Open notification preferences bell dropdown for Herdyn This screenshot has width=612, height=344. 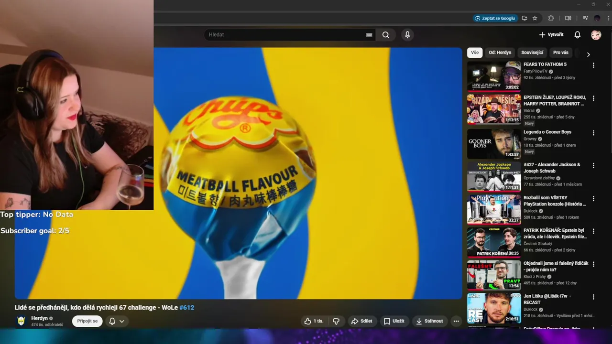pos(117,321)
